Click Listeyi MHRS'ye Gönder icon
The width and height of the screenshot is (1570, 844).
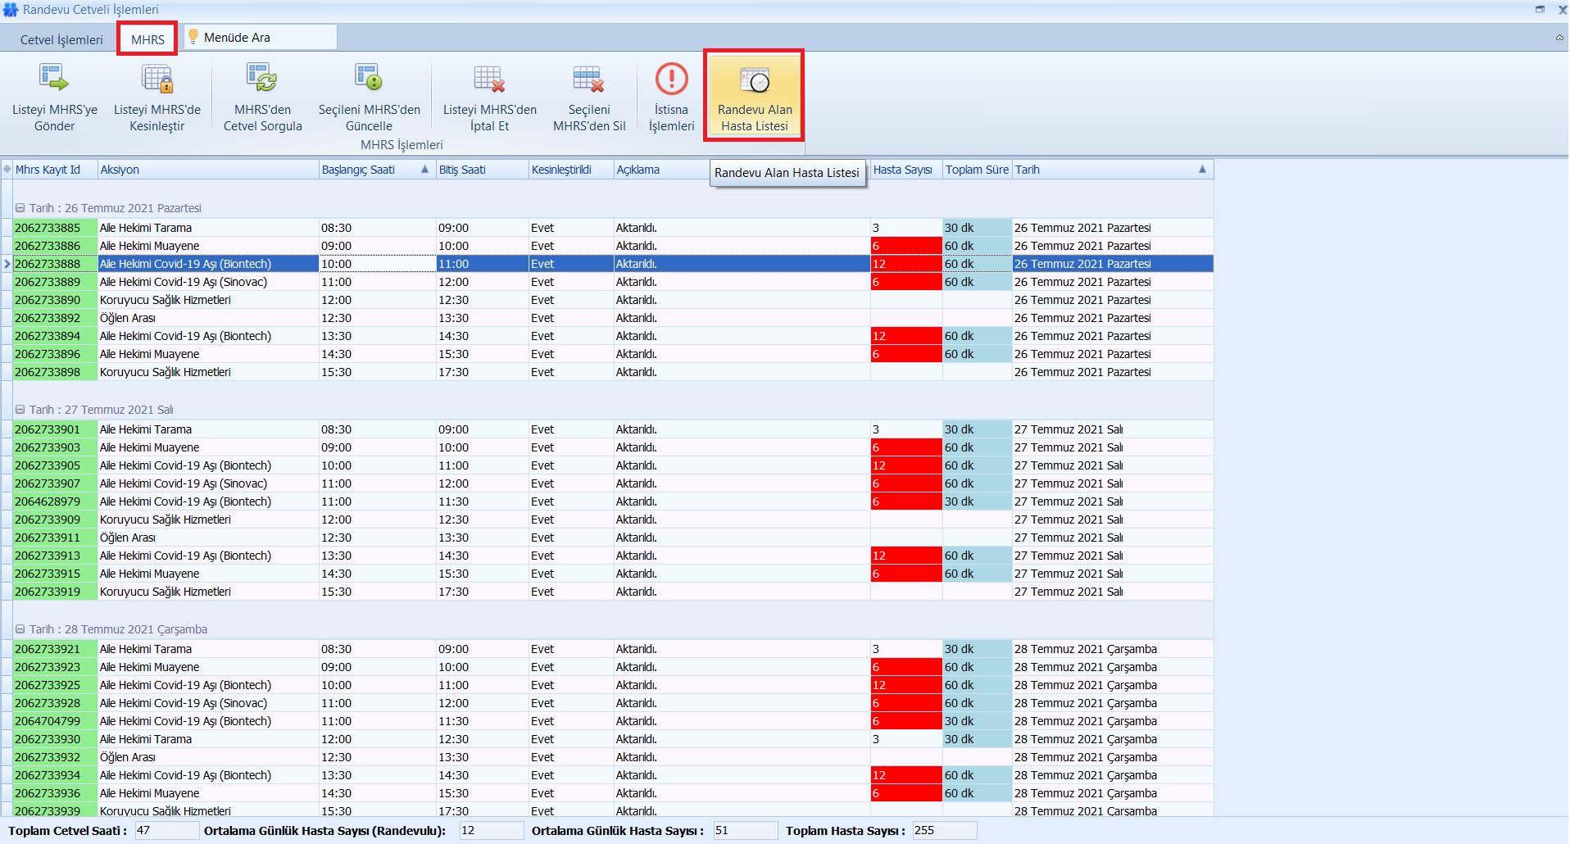point(54,79)
